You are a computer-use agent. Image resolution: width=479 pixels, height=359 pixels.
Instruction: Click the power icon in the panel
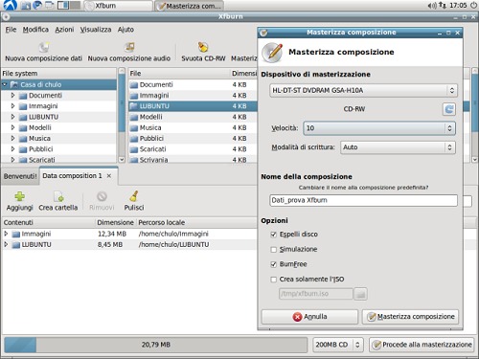[x=473, y=6]
